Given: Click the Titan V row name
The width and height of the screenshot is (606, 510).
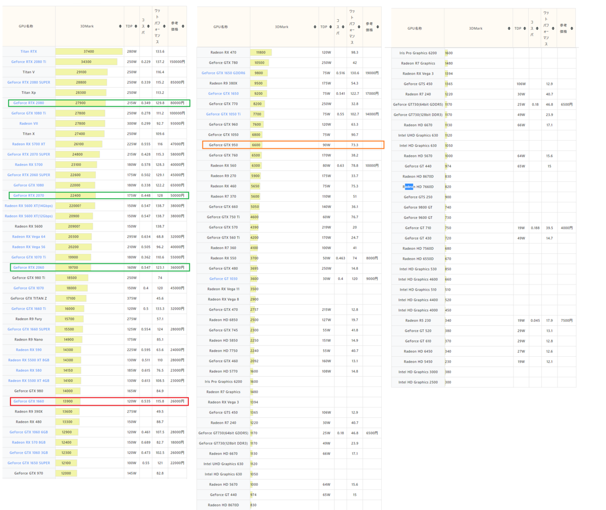Looking at the screenshot, I should [x=29, y=72].
